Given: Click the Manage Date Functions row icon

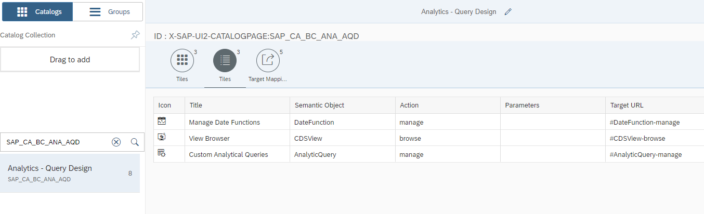Looking at the screenshot, I should click(162, 122).
